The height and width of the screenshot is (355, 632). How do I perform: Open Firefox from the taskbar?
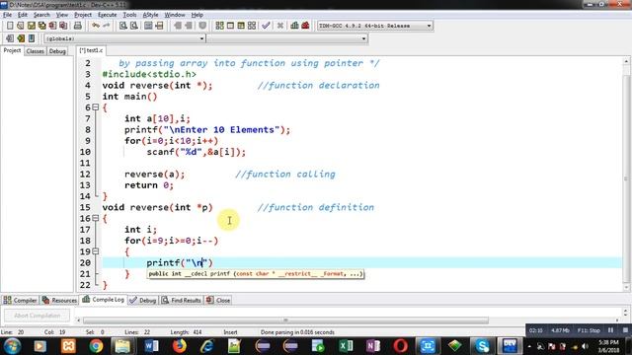(x=180, y=346)
